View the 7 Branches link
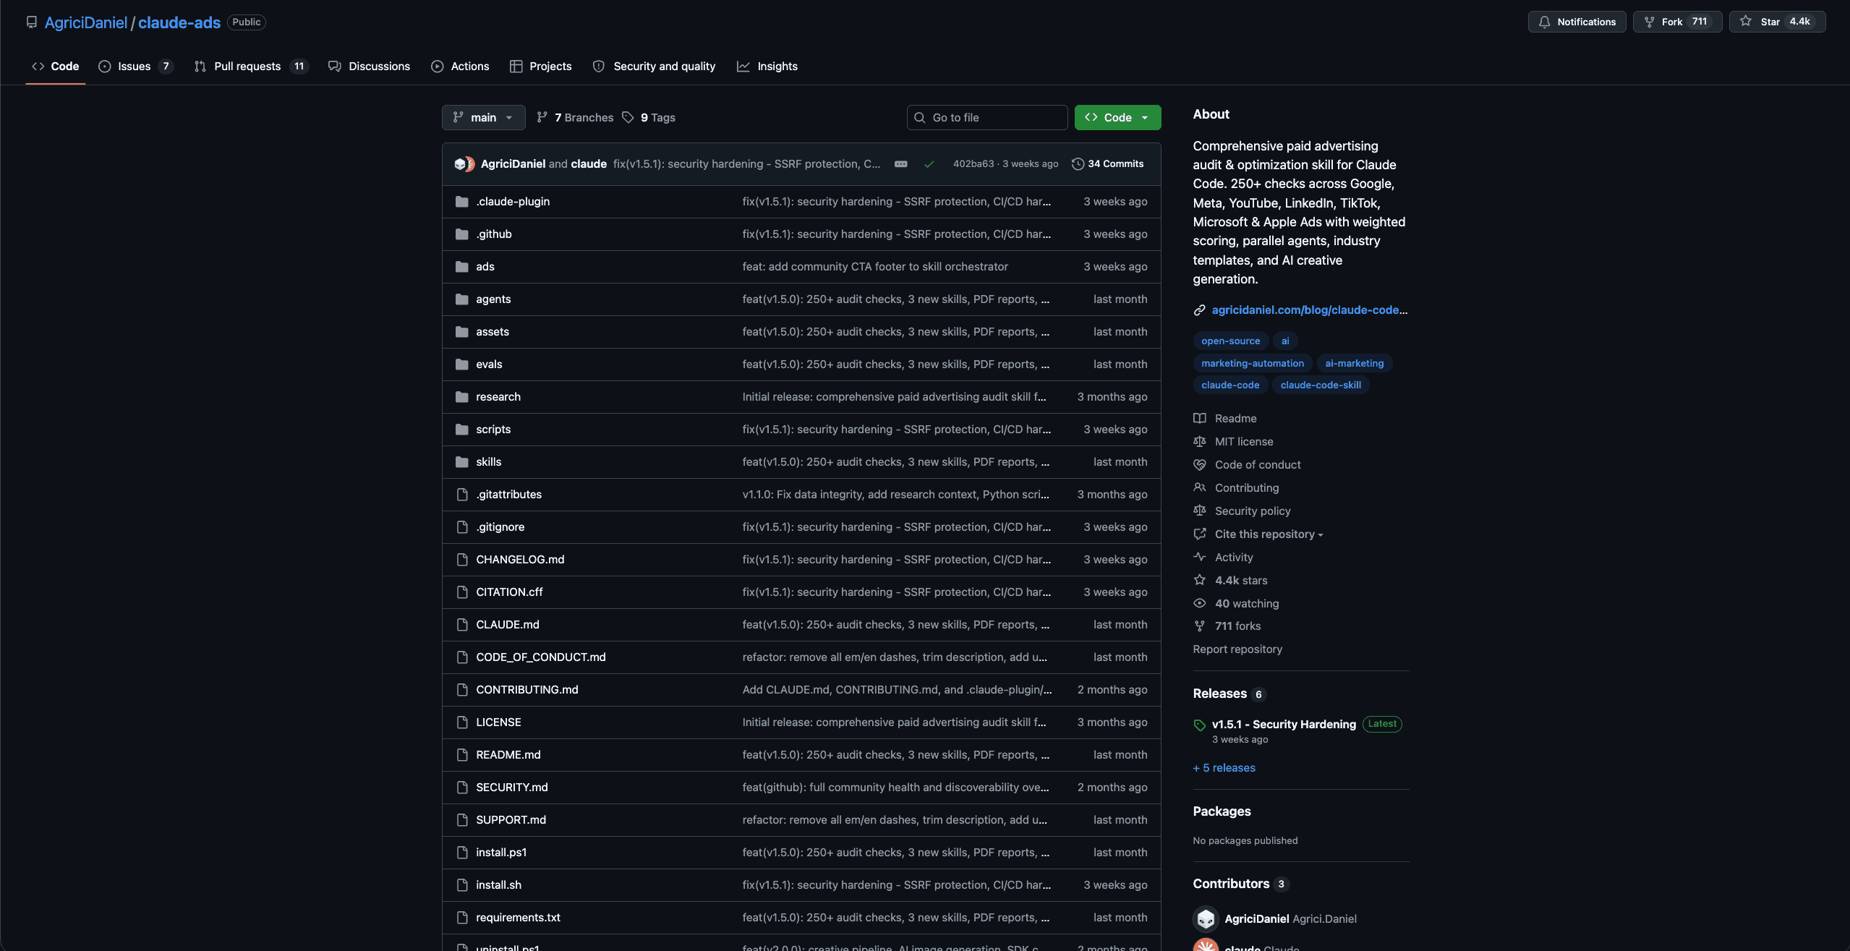The image size is (1850, 951). coord(575,117)
